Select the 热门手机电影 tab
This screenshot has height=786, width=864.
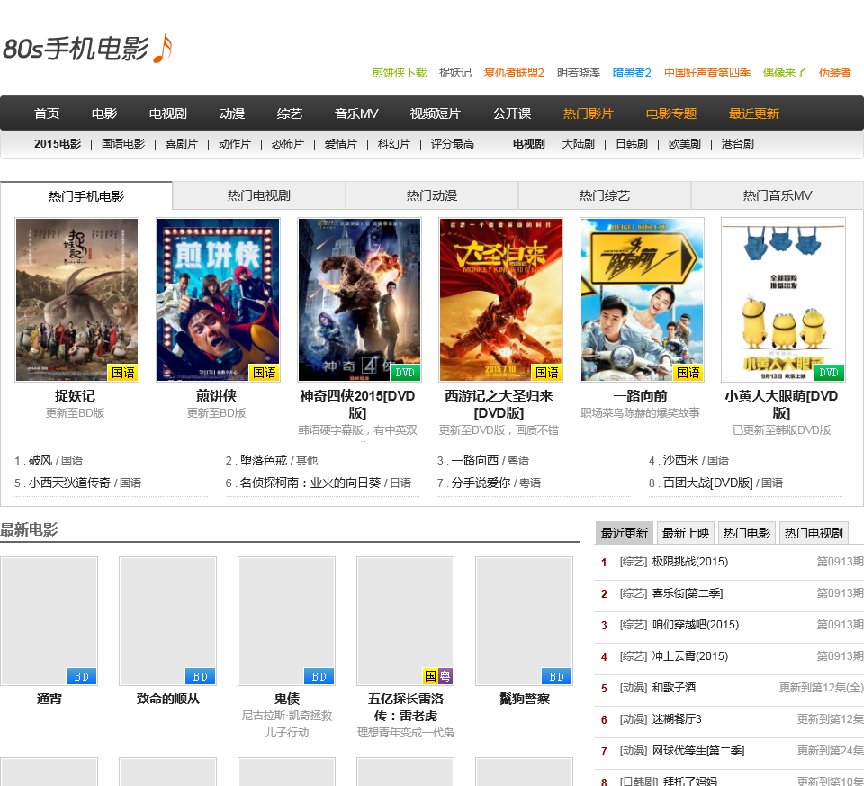(x=86, y=195)
